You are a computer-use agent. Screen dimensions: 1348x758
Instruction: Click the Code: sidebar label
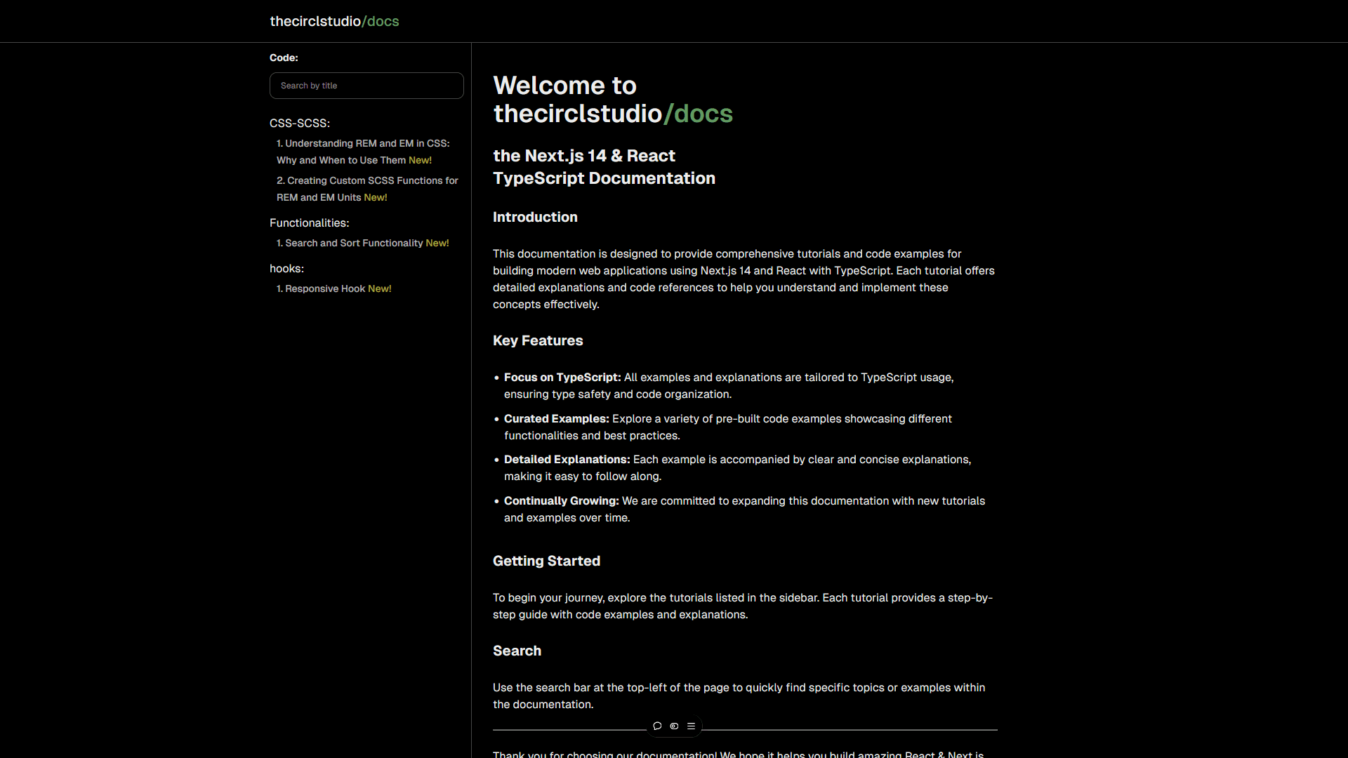(x=284, y=58)
